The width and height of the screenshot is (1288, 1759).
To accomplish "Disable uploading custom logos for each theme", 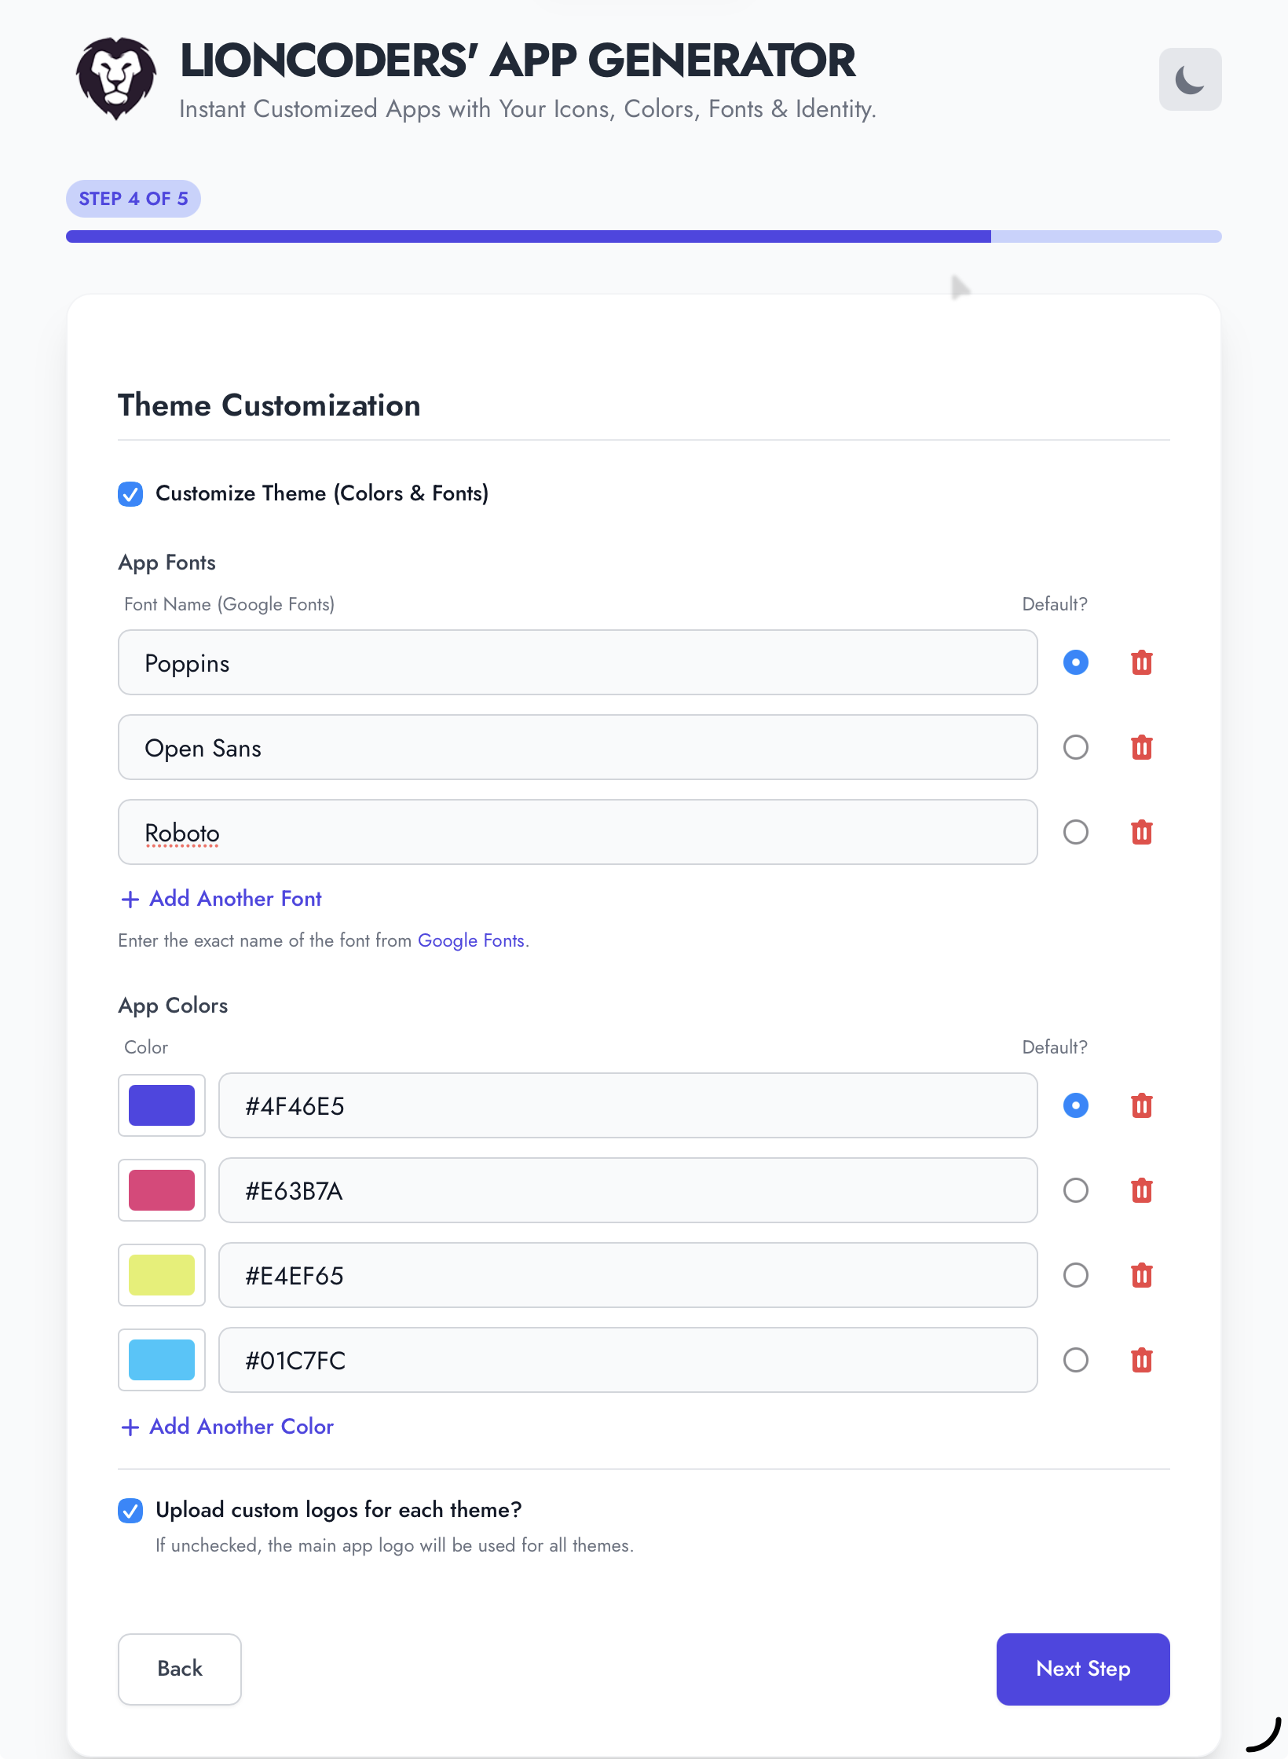I will (130, 1509).
